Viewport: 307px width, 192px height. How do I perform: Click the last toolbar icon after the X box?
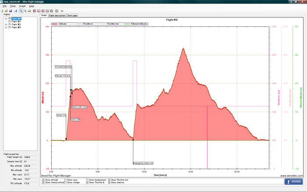click(x=62, y=11)
